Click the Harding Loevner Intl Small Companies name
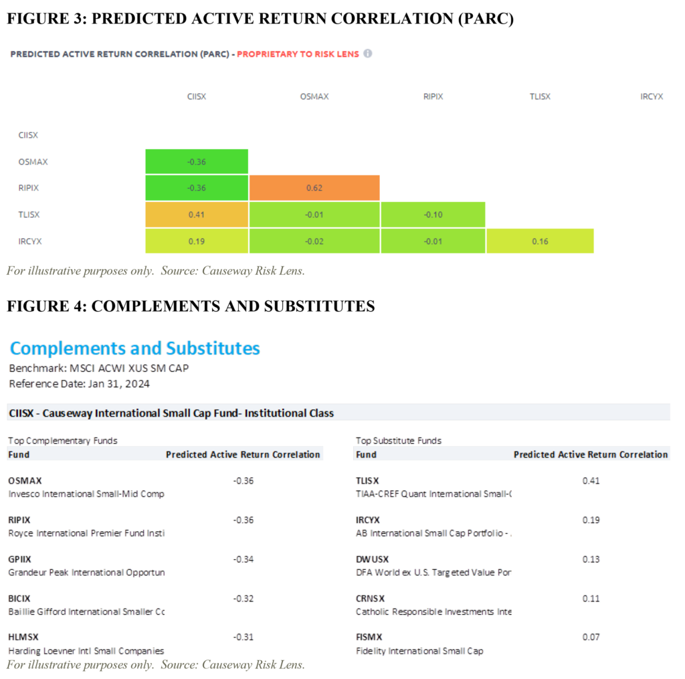This screenshot has width=685, height=679. pyautogui.click(x=86, y=651)
